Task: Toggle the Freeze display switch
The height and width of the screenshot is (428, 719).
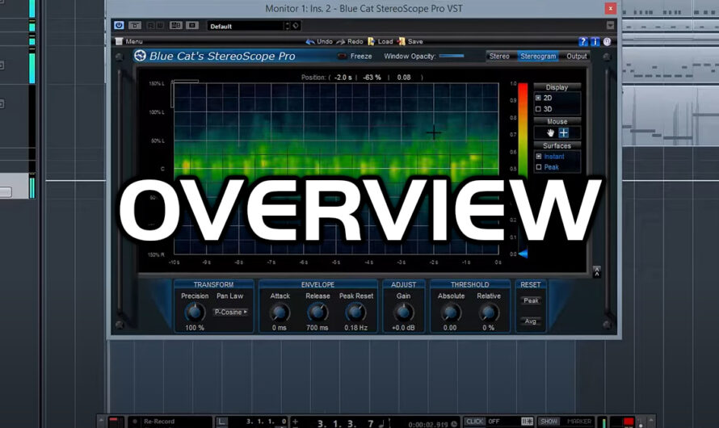Action: click(x=342, y=57)
